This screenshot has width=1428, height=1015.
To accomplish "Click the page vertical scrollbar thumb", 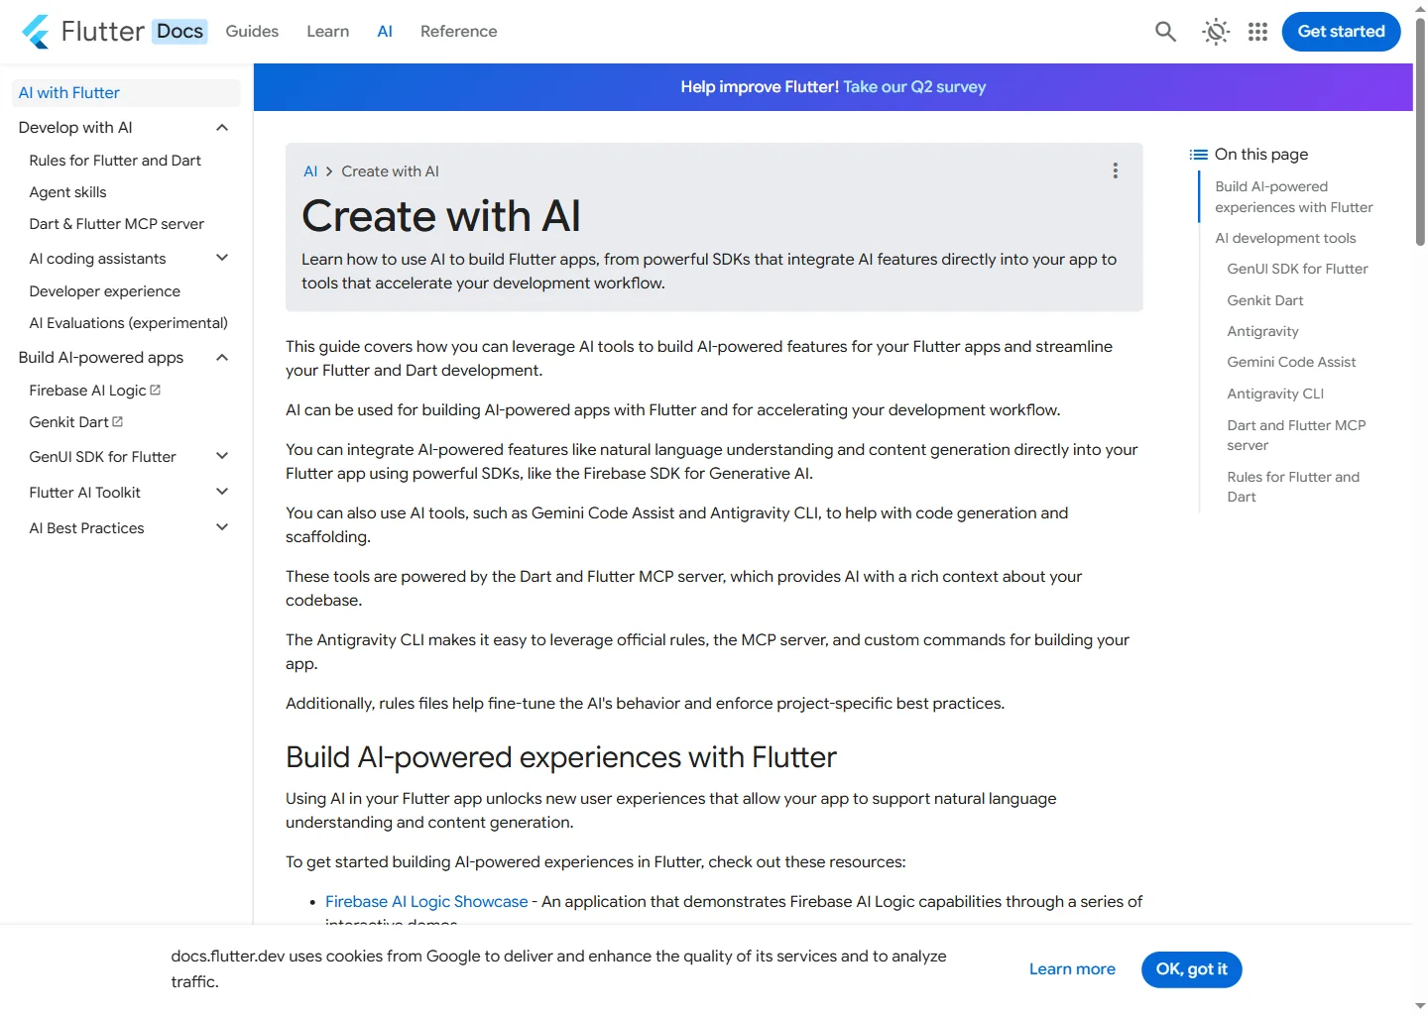I will (1420, 131).
